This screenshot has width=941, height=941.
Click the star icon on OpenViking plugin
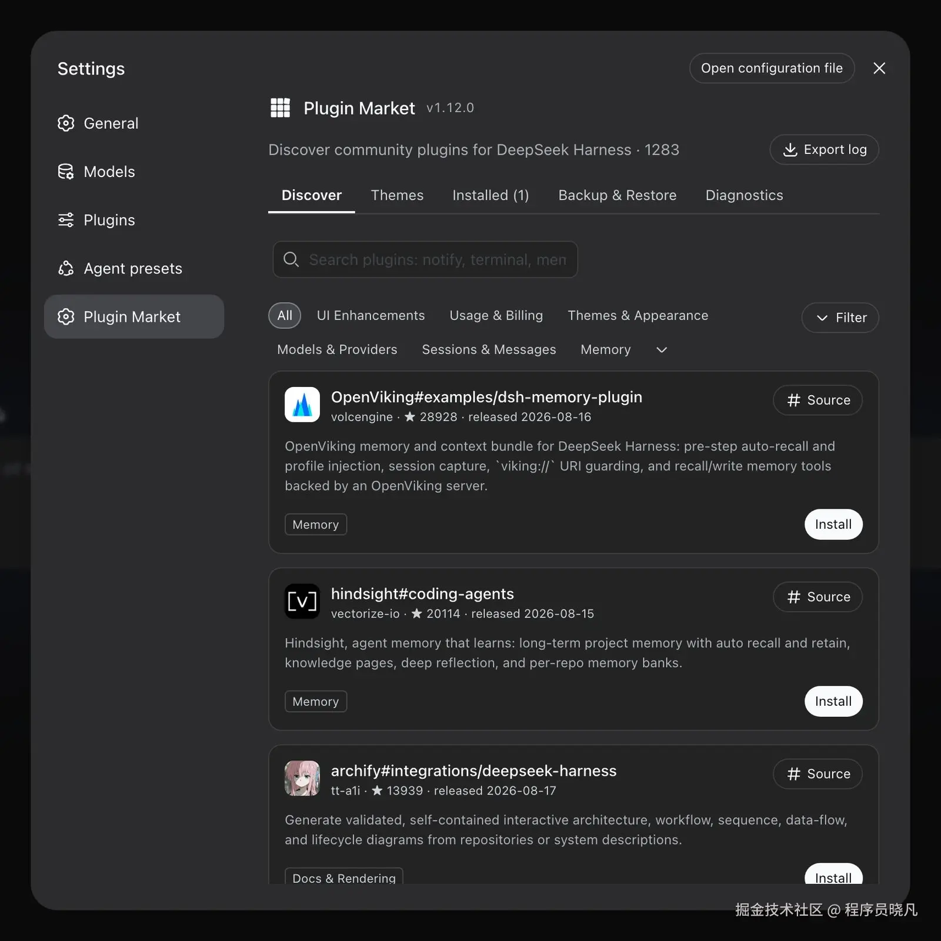click(x=410, y=416)
